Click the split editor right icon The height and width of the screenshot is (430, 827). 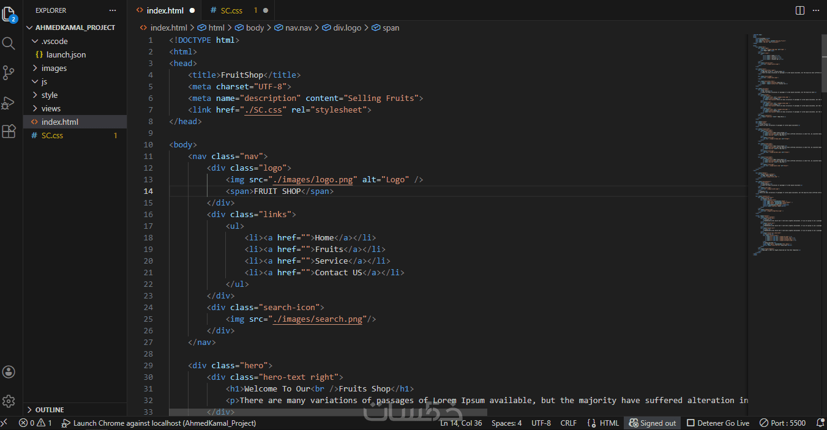pyautogui.click(x=800, y=10)
